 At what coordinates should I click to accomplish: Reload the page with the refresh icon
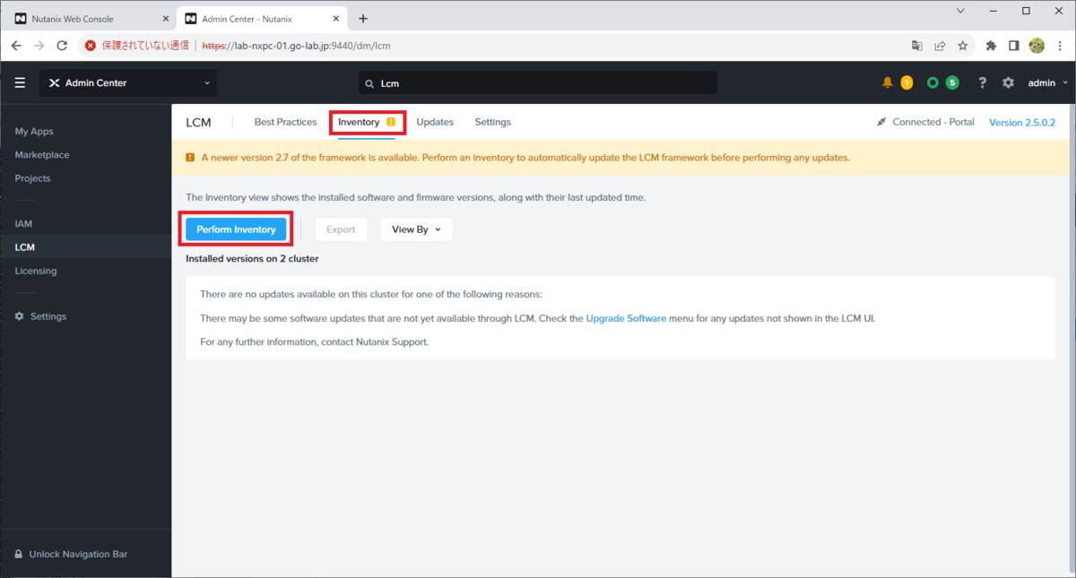[62, 45]
